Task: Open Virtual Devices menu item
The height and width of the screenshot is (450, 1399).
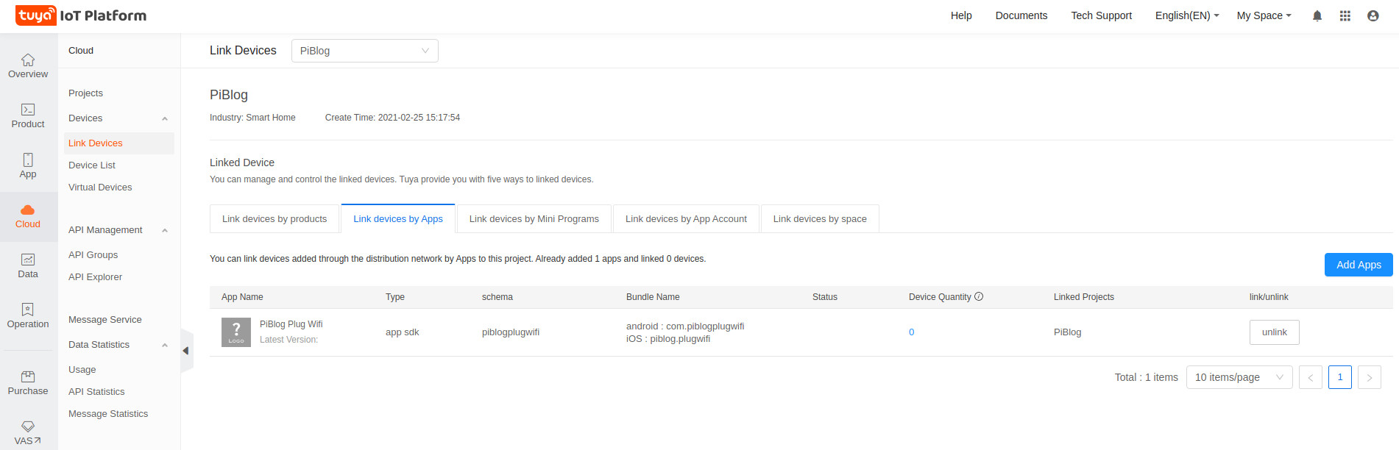Action: (100, 187)
